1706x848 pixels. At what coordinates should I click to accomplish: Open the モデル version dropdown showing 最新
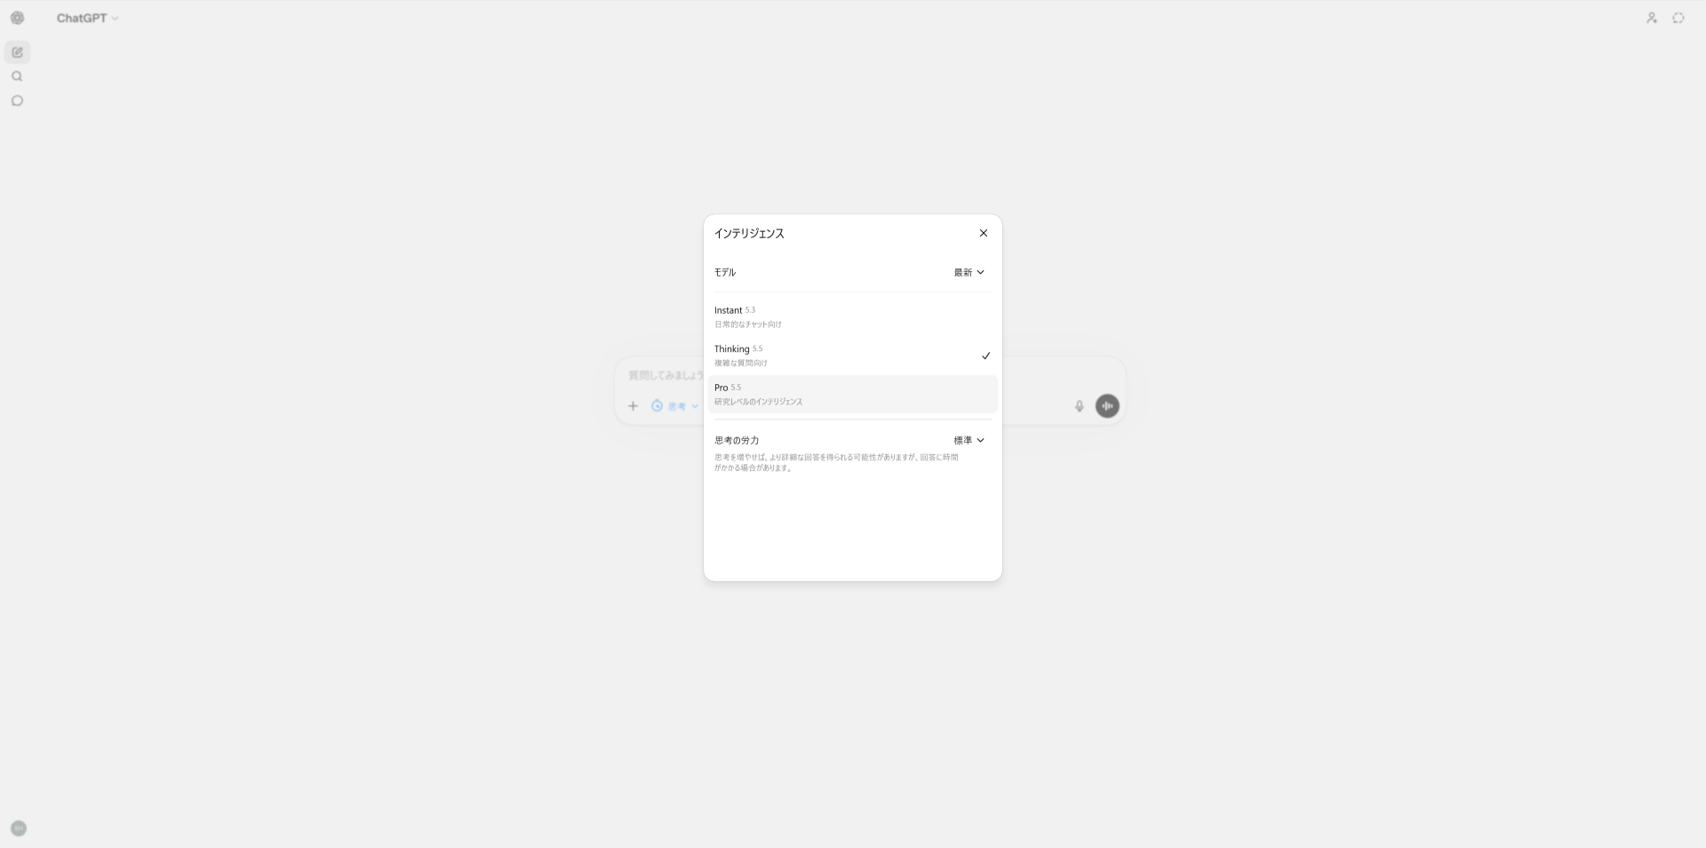[x=969, y=272]
